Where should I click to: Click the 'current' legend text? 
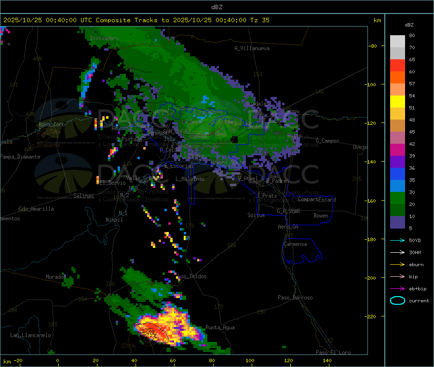tap(419, 301)
